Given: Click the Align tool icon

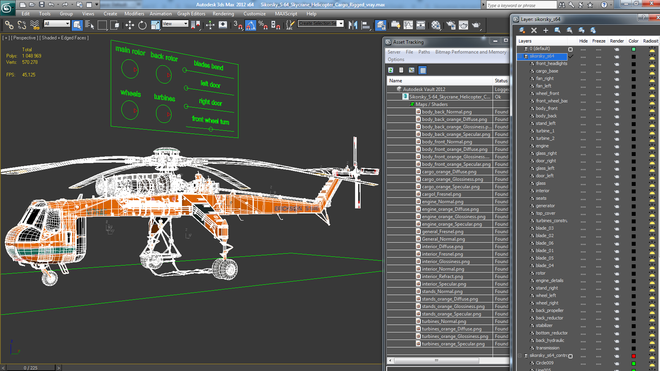Looking at the screenshot, I should (366, 25).
